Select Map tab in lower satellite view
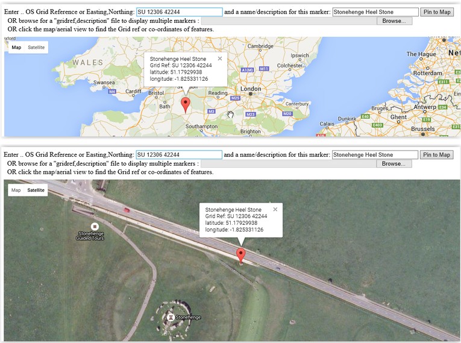The width and height of the screenshot is (461, 343). click(16, 190)
